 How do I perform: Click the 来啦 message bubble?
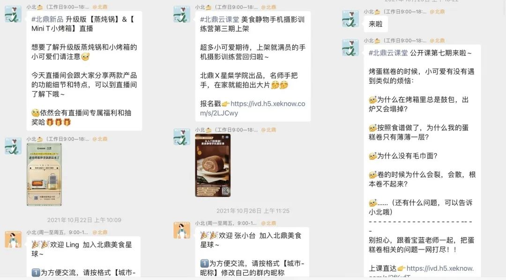pos(376,24)
